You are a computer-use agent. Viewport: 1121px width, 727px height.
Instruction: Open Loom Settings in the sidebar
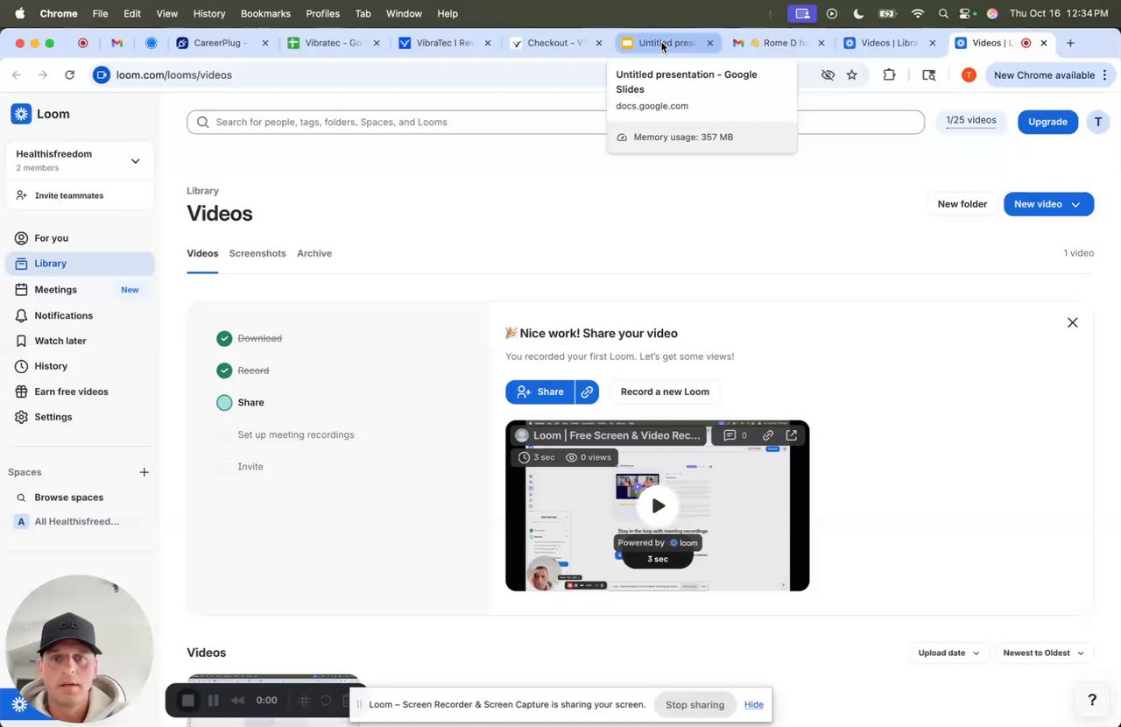pyautogui.click(x=81, y=417)
